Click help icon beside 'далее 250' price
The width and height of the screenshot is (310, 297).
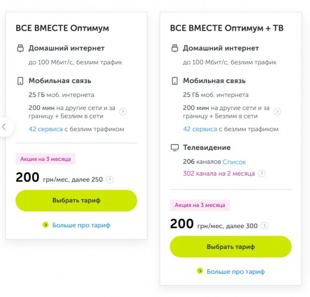[x=110, y=180]
